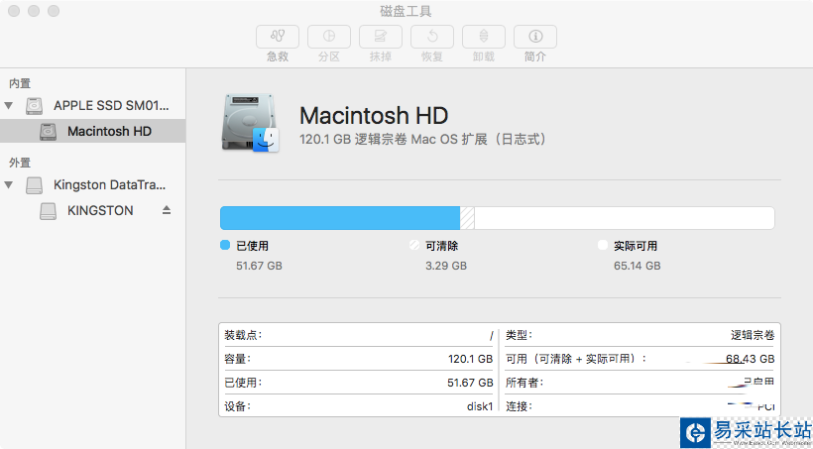This screenshot has width=813, height=449.
Task: Collapse the Kingston DataTraveler disclosure triangle
Action: pos(9,184)
